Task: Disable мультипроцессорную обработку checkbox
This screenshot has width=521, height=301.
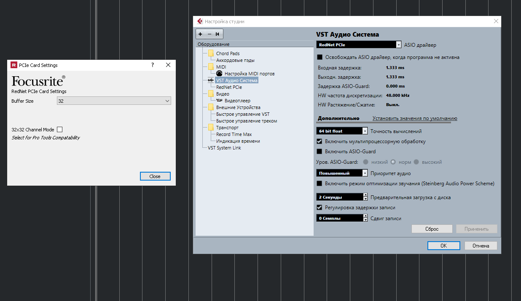Action: pos(320,141)
